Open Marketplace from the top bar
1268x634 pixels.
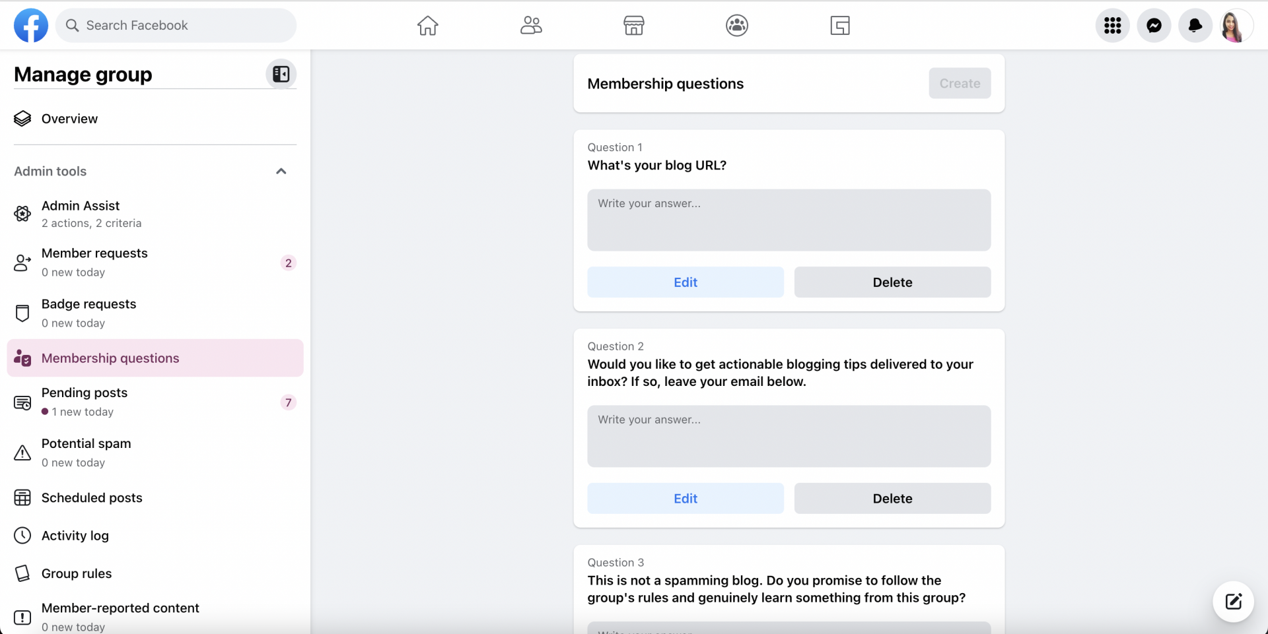coord(633,25)
